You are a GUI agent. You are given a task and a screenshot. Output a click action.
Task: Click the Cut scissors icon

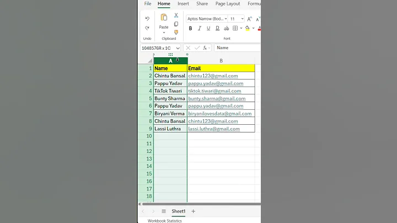pos(176,15)
